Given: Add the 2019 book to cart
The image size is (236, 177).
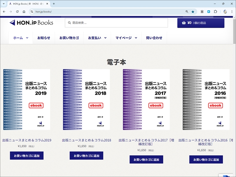Looking at the screenshot, I should point(27,156).
